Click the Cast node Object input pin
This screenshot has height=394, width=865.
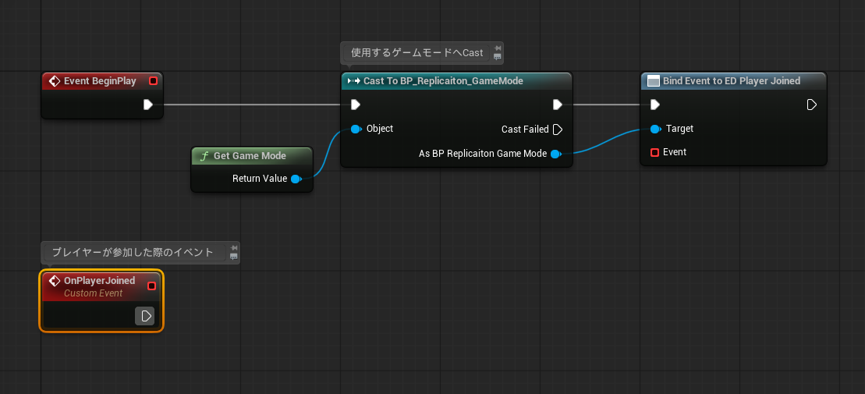coord(356,130)
